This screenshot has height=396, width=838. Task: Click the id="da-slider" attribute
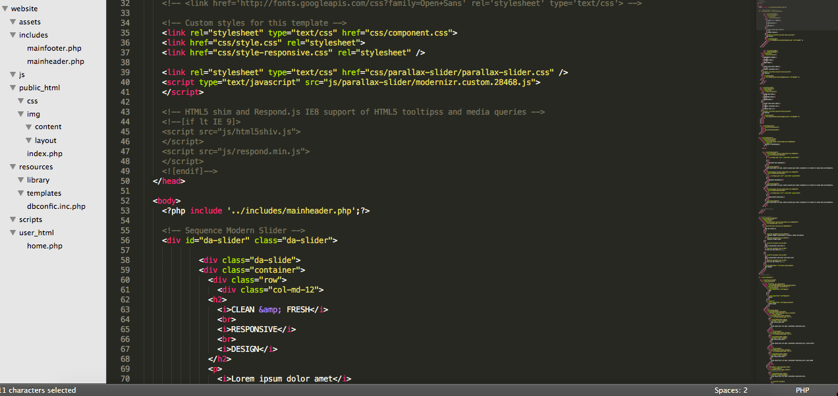(x=217, y=240)
